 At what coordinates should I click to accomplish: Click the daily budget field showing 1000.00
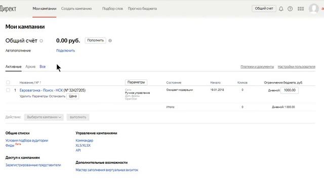pos(290,90)
